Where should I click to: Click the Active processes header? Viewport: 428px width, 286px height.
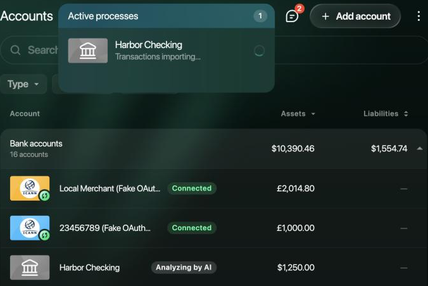coord(167,16)
